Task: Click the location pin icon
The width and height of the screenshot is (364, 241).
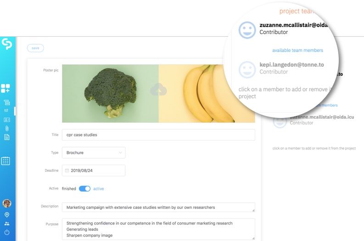Action: click(7, 215)
